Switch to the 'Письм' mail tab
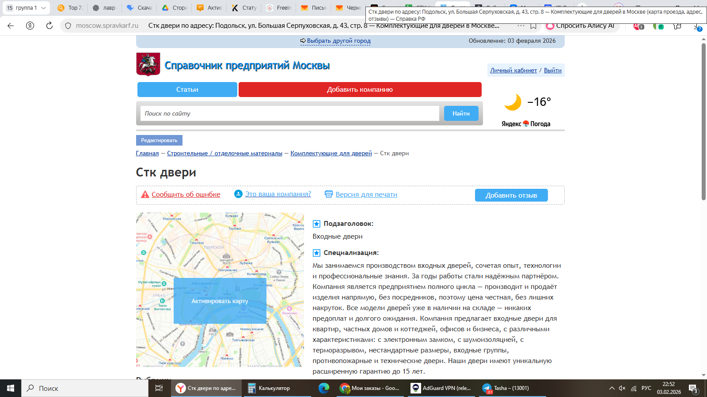The width and height of the screenshot is (707, 397). click(313, 8)
